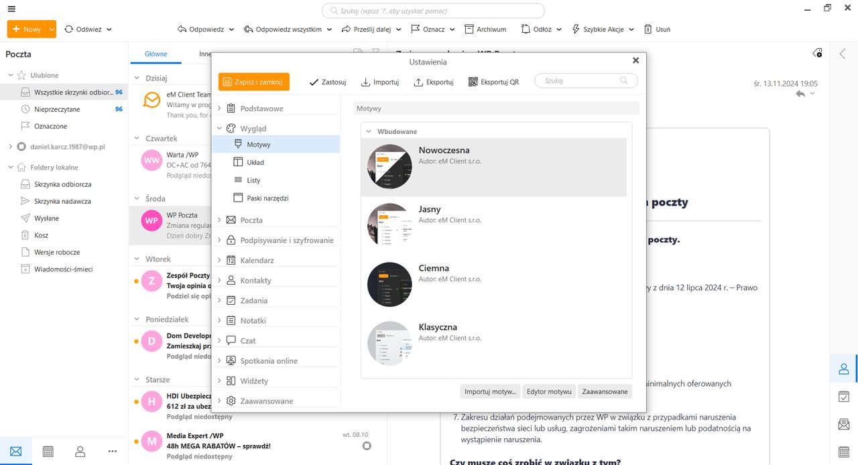Collapse the right sidebar chevron
Image resolution: width=858 pixels, height=465 pixels.
click(x=843, y=54)
